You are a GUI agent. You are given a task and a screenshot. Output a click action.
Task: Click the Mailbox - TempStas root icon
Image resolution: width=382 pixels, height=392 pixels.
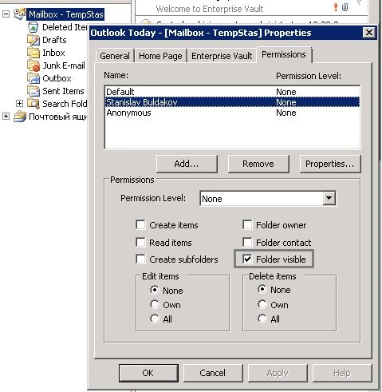click(20, 14)
